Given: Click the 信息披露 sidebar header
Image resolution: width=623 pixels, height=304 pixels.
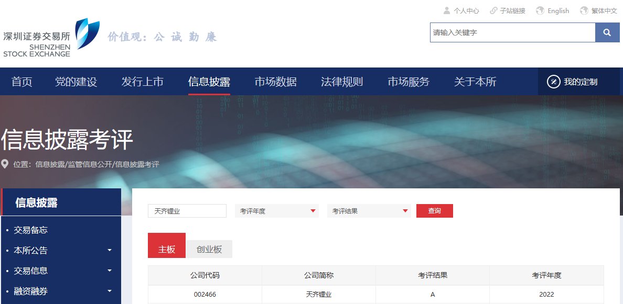Looking at the screenshot, I should pos(61,202).
